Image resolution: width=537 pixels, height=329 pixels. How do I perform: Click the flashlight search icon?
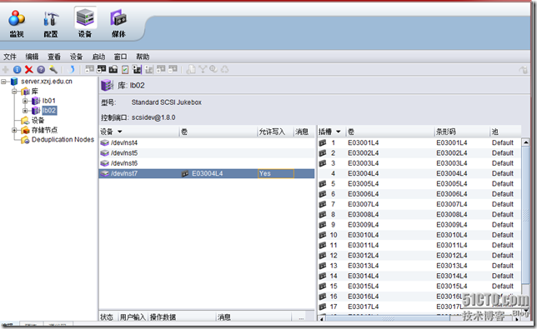click(x=53, y=70)
